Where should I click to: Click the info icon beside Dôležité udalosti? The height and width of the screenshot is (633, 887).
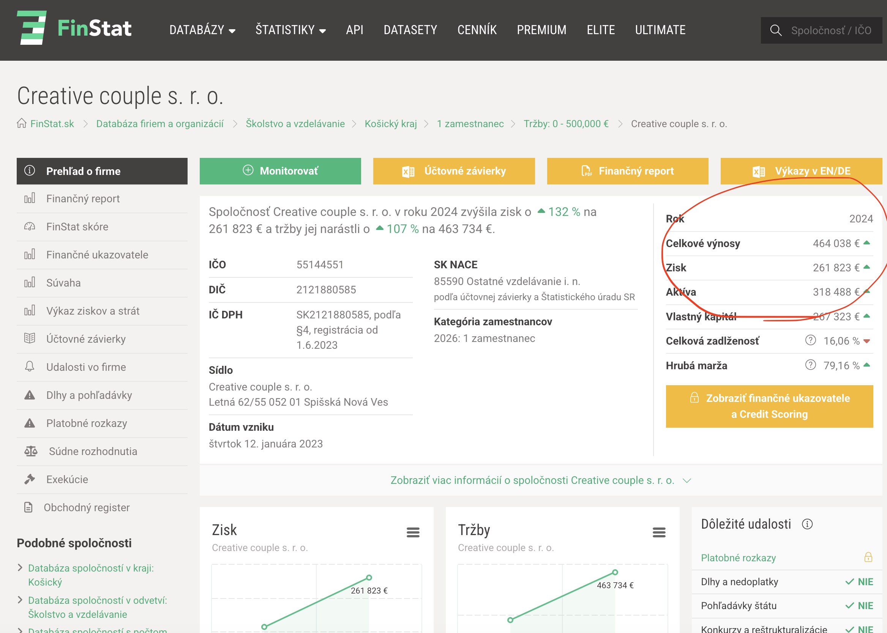[x=807, y=524]
